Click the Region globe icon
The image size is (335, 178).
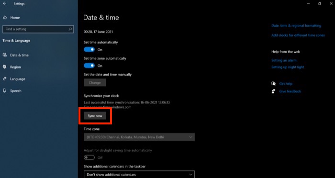click(x=5, y=67)
